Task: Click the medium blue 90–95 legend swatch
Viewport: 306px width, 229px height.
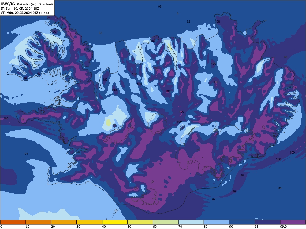Action: 242,222
